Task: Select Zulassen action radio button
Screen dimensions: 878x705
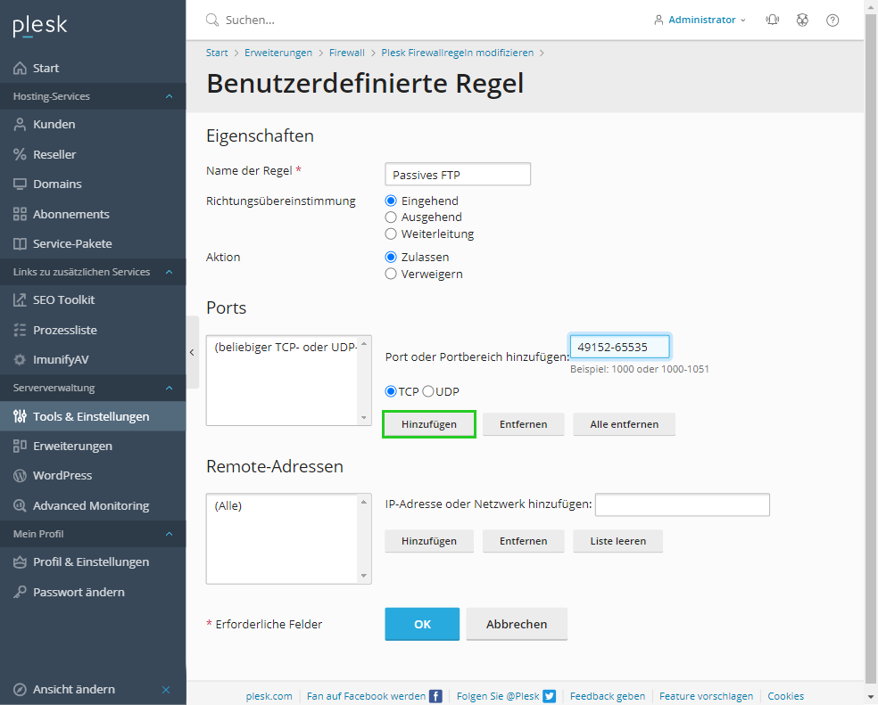Action: (x=391, y=258)
